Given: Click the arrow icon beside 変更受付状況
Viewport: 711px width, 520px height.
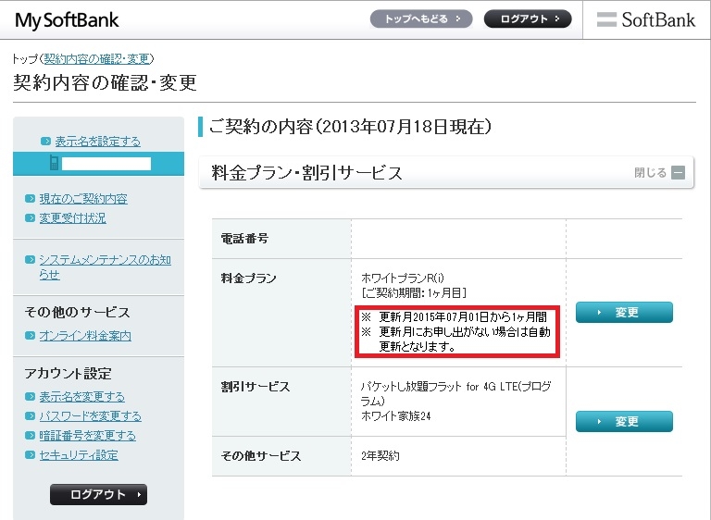Looking at the screenshot, I should click(x=30, y=218).
